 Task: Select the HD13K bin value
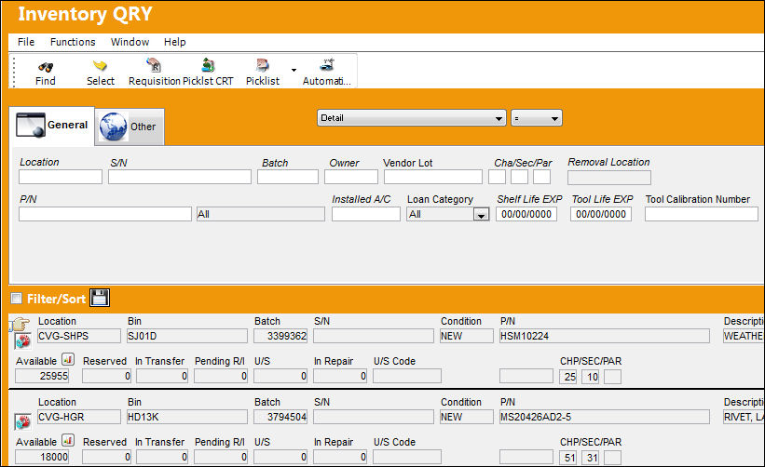187,417
